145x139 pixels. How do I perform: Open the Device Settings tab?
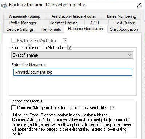(20, 29)
